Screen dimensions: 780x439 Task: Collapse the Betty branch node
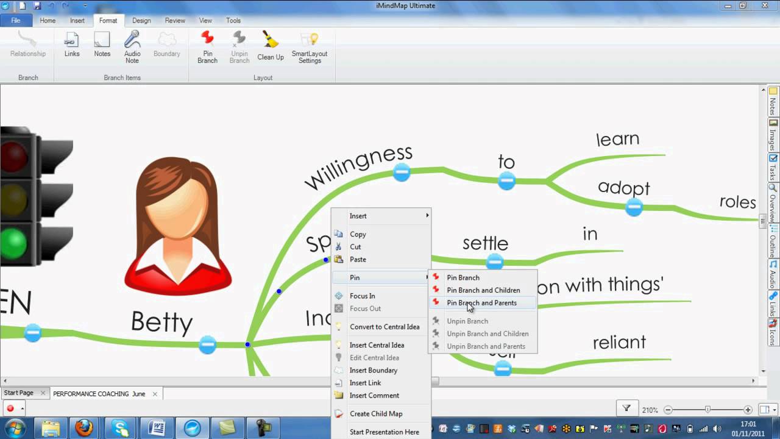(207, 344)
